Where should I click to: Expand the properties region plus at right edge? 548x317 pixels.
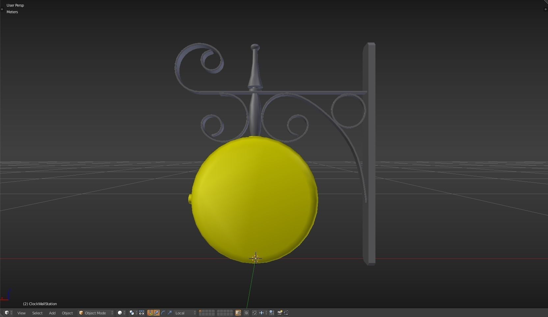(x=545, y=9)
